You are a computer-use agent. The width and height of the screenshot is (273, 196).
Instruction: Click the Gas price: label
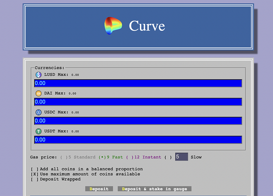pos(43,157)
